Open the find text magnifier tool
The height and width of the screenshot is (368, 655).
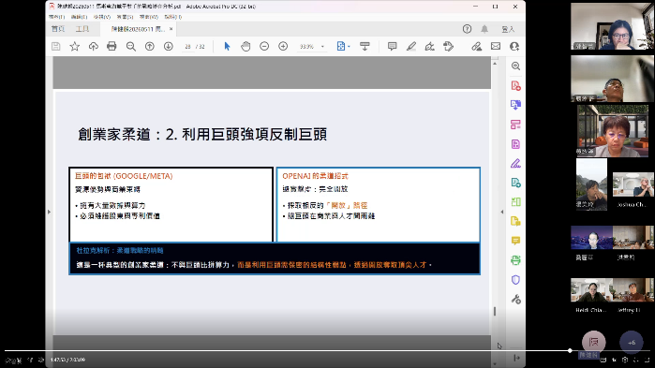(x=131, y=46)
